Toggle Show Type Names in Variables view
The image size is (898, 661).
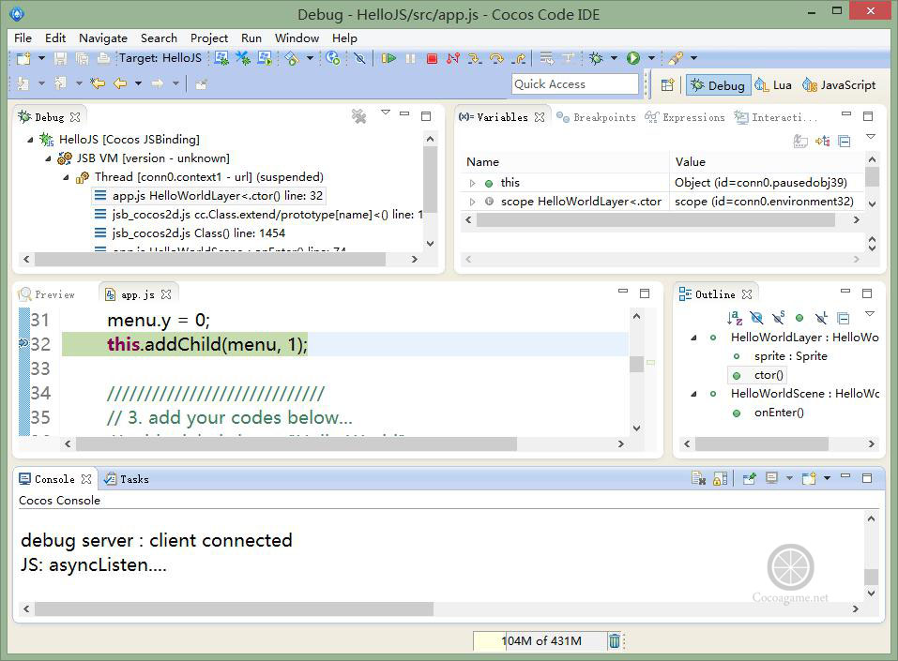pyautogui.click(x=800, y=141)
